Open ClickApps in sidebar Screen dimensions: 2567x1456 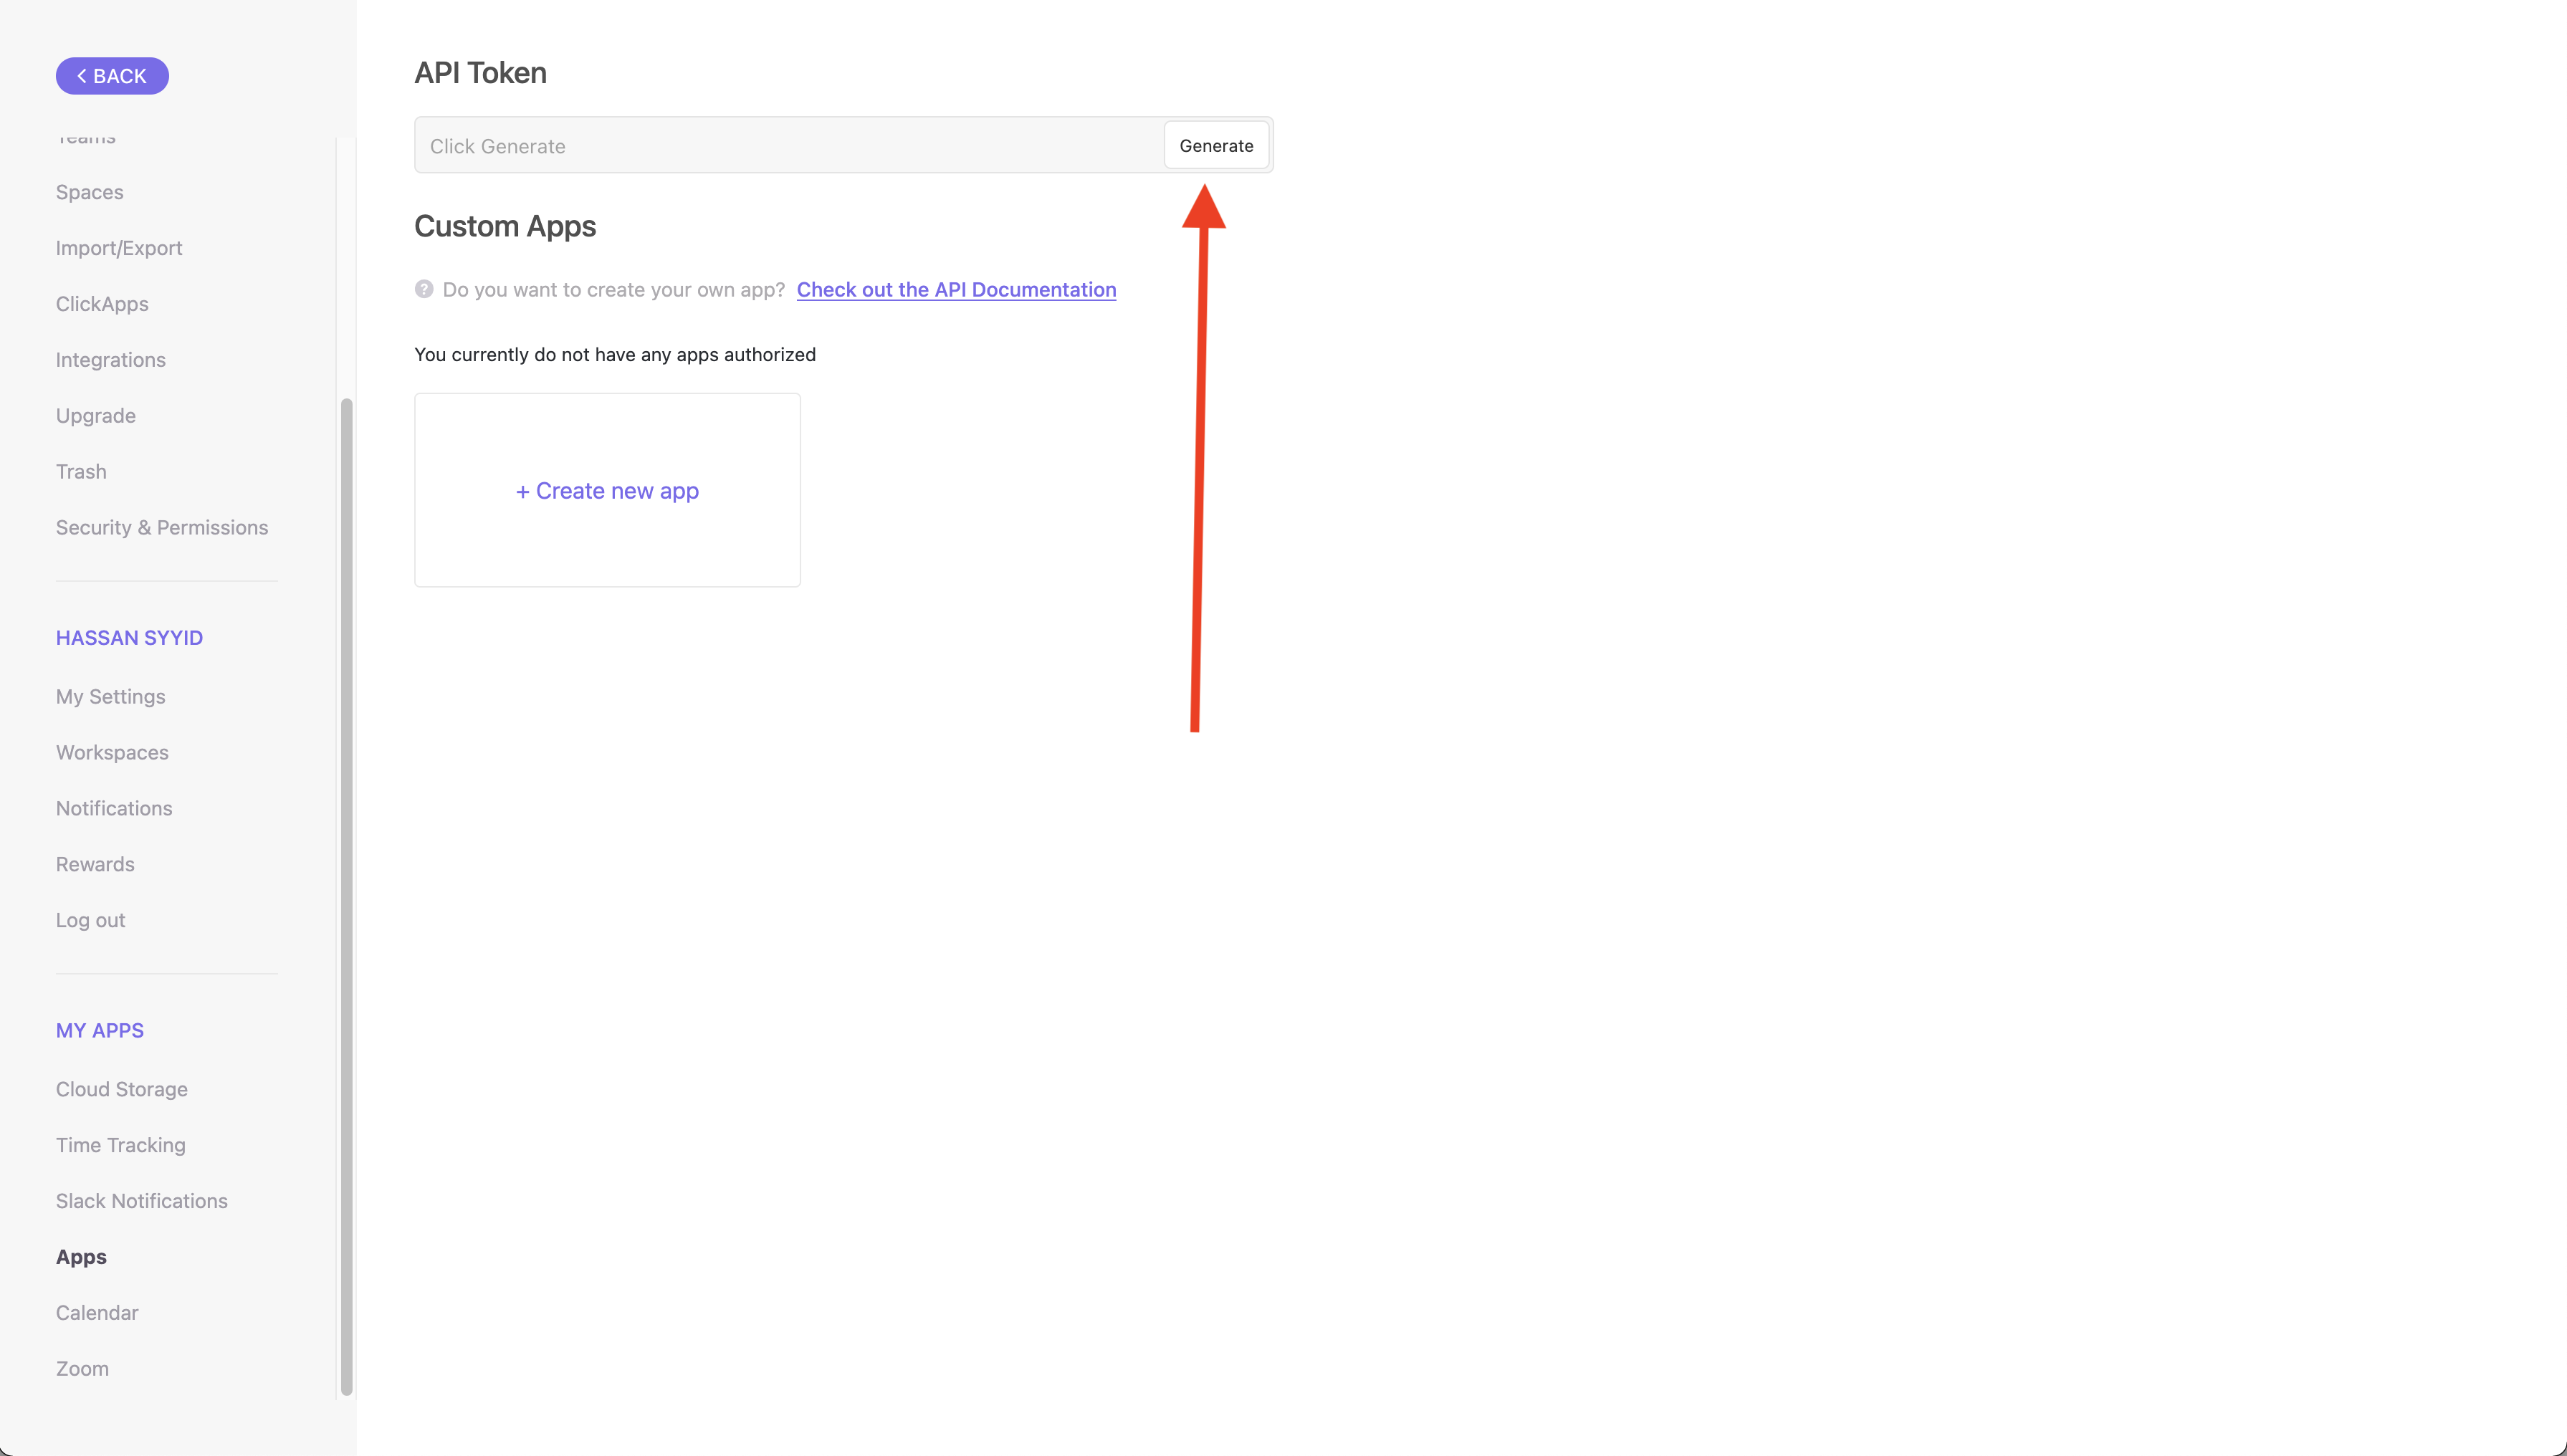tap(102, 304)
